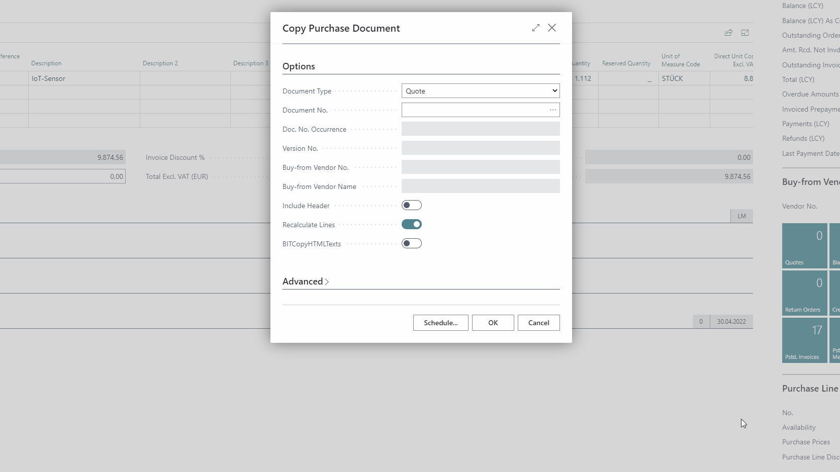Click into the Document No. field

pyautogui.click(x=474, y=110)
